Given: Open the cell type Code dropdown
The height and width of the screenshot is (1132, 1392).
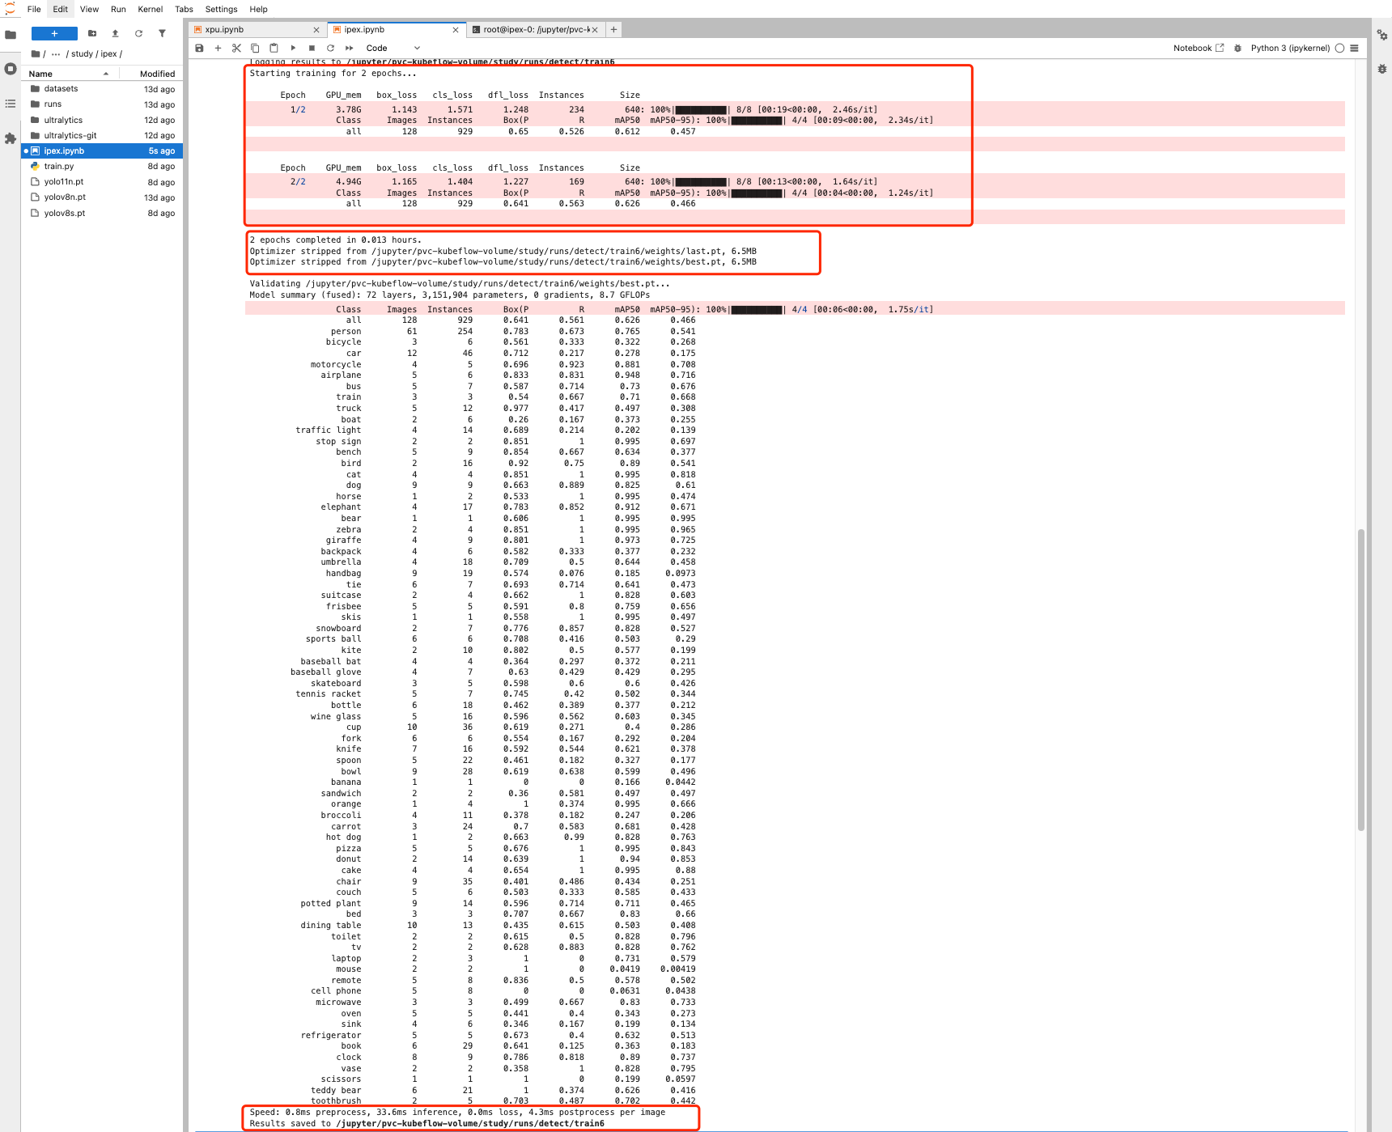Looking at the screenshot, I should coord(393,49).
